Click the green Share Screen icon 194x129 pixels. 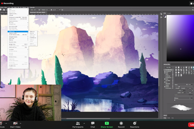(107, 123)
